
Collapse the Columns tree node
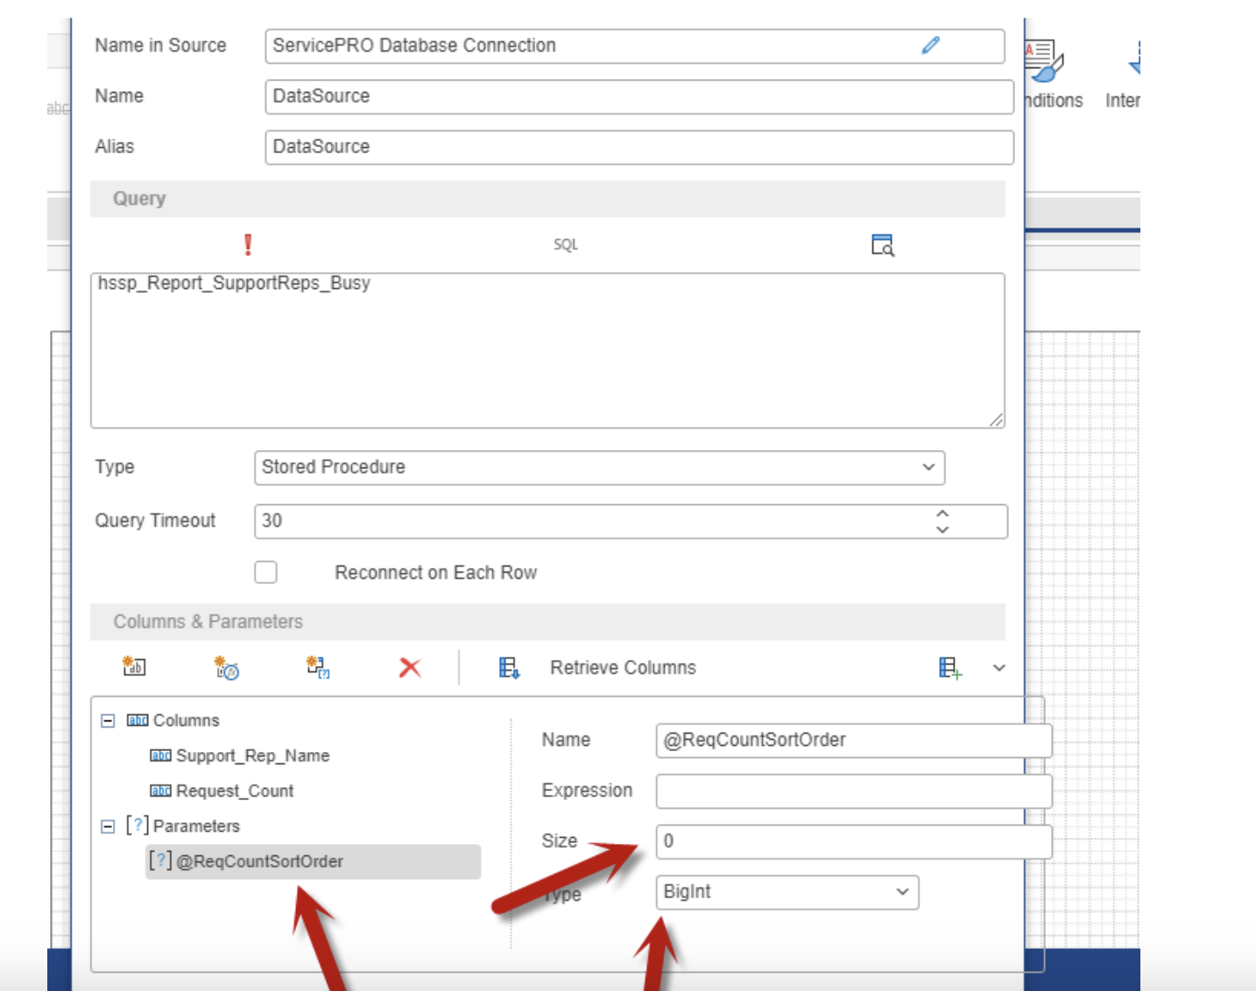[x=108, y=720]
